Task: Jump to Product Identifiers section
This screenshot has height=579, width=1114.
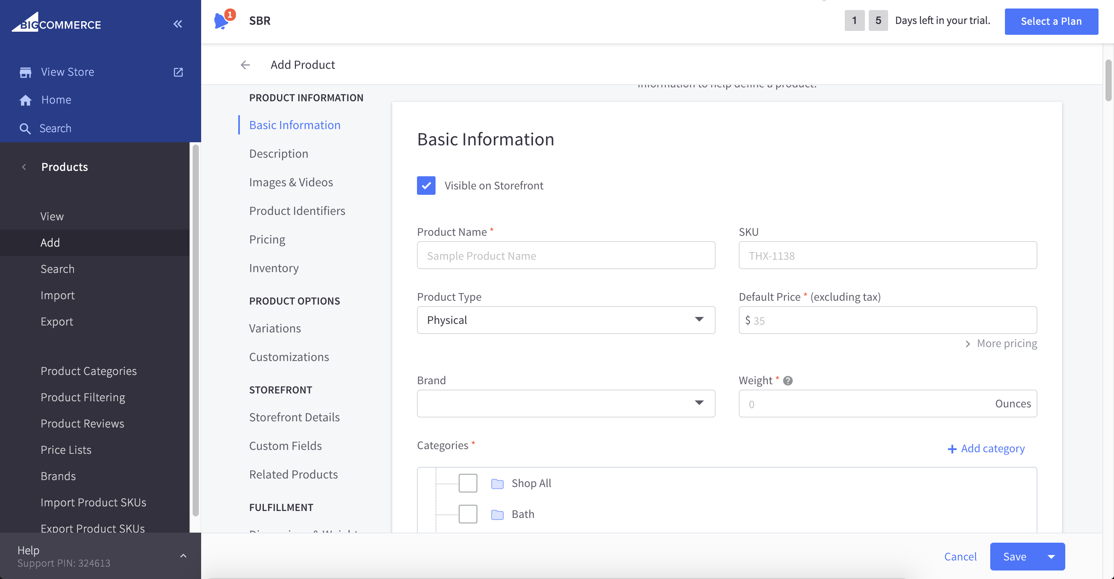Action: pos(297,210)
